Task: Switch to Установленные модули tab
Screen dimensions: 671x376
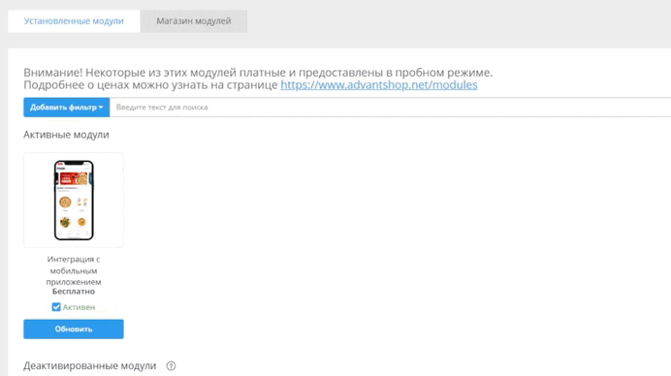Action: 74,21
